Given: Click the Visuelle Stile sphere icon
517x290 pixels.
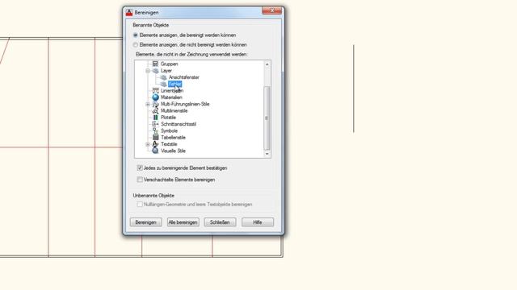Looking at the screenshot, I should pyautogui.click(x=155, y=151).
